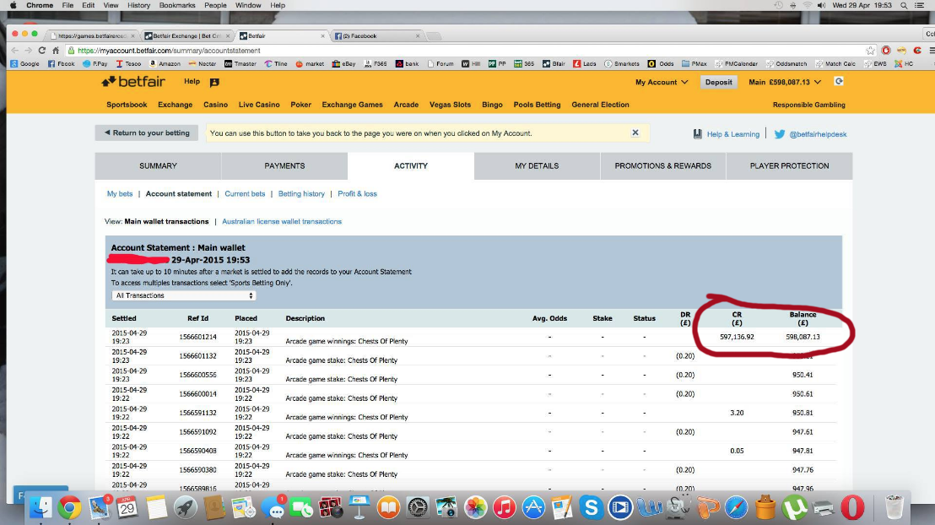Open the eBay bookmark in the bookmarks bar
This screenshot has height=525, width=935.
[344, 64]
